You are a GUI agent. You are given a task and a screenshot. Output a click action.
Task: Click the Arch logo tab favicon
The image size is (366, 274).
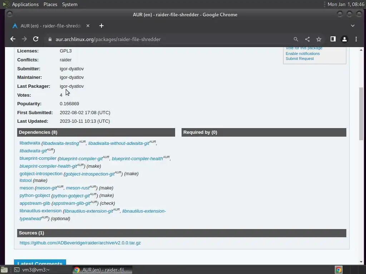pyautogui.click(x=15, y=26)
